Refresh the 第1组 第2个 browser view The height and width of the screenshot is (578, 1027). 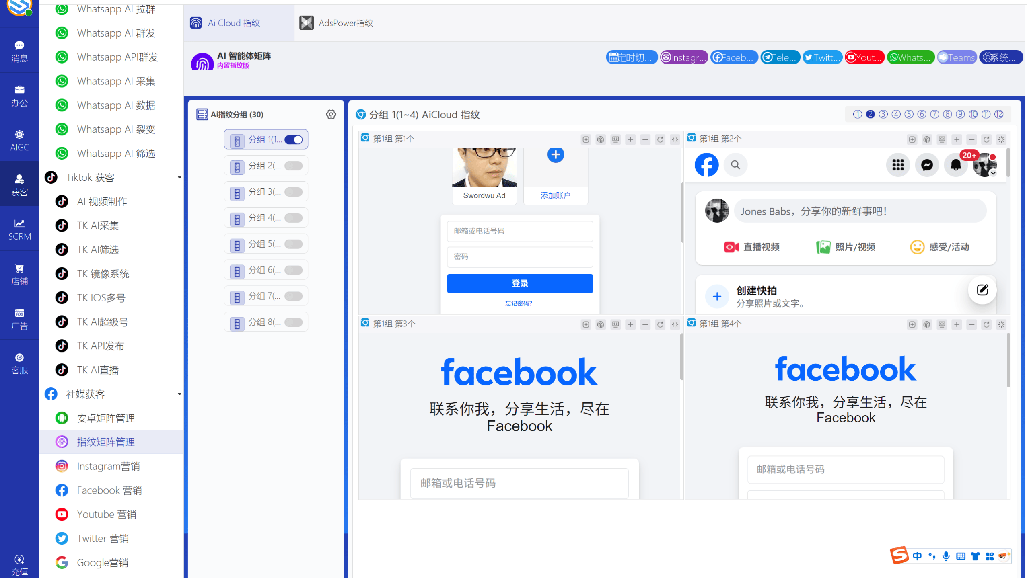986,139
